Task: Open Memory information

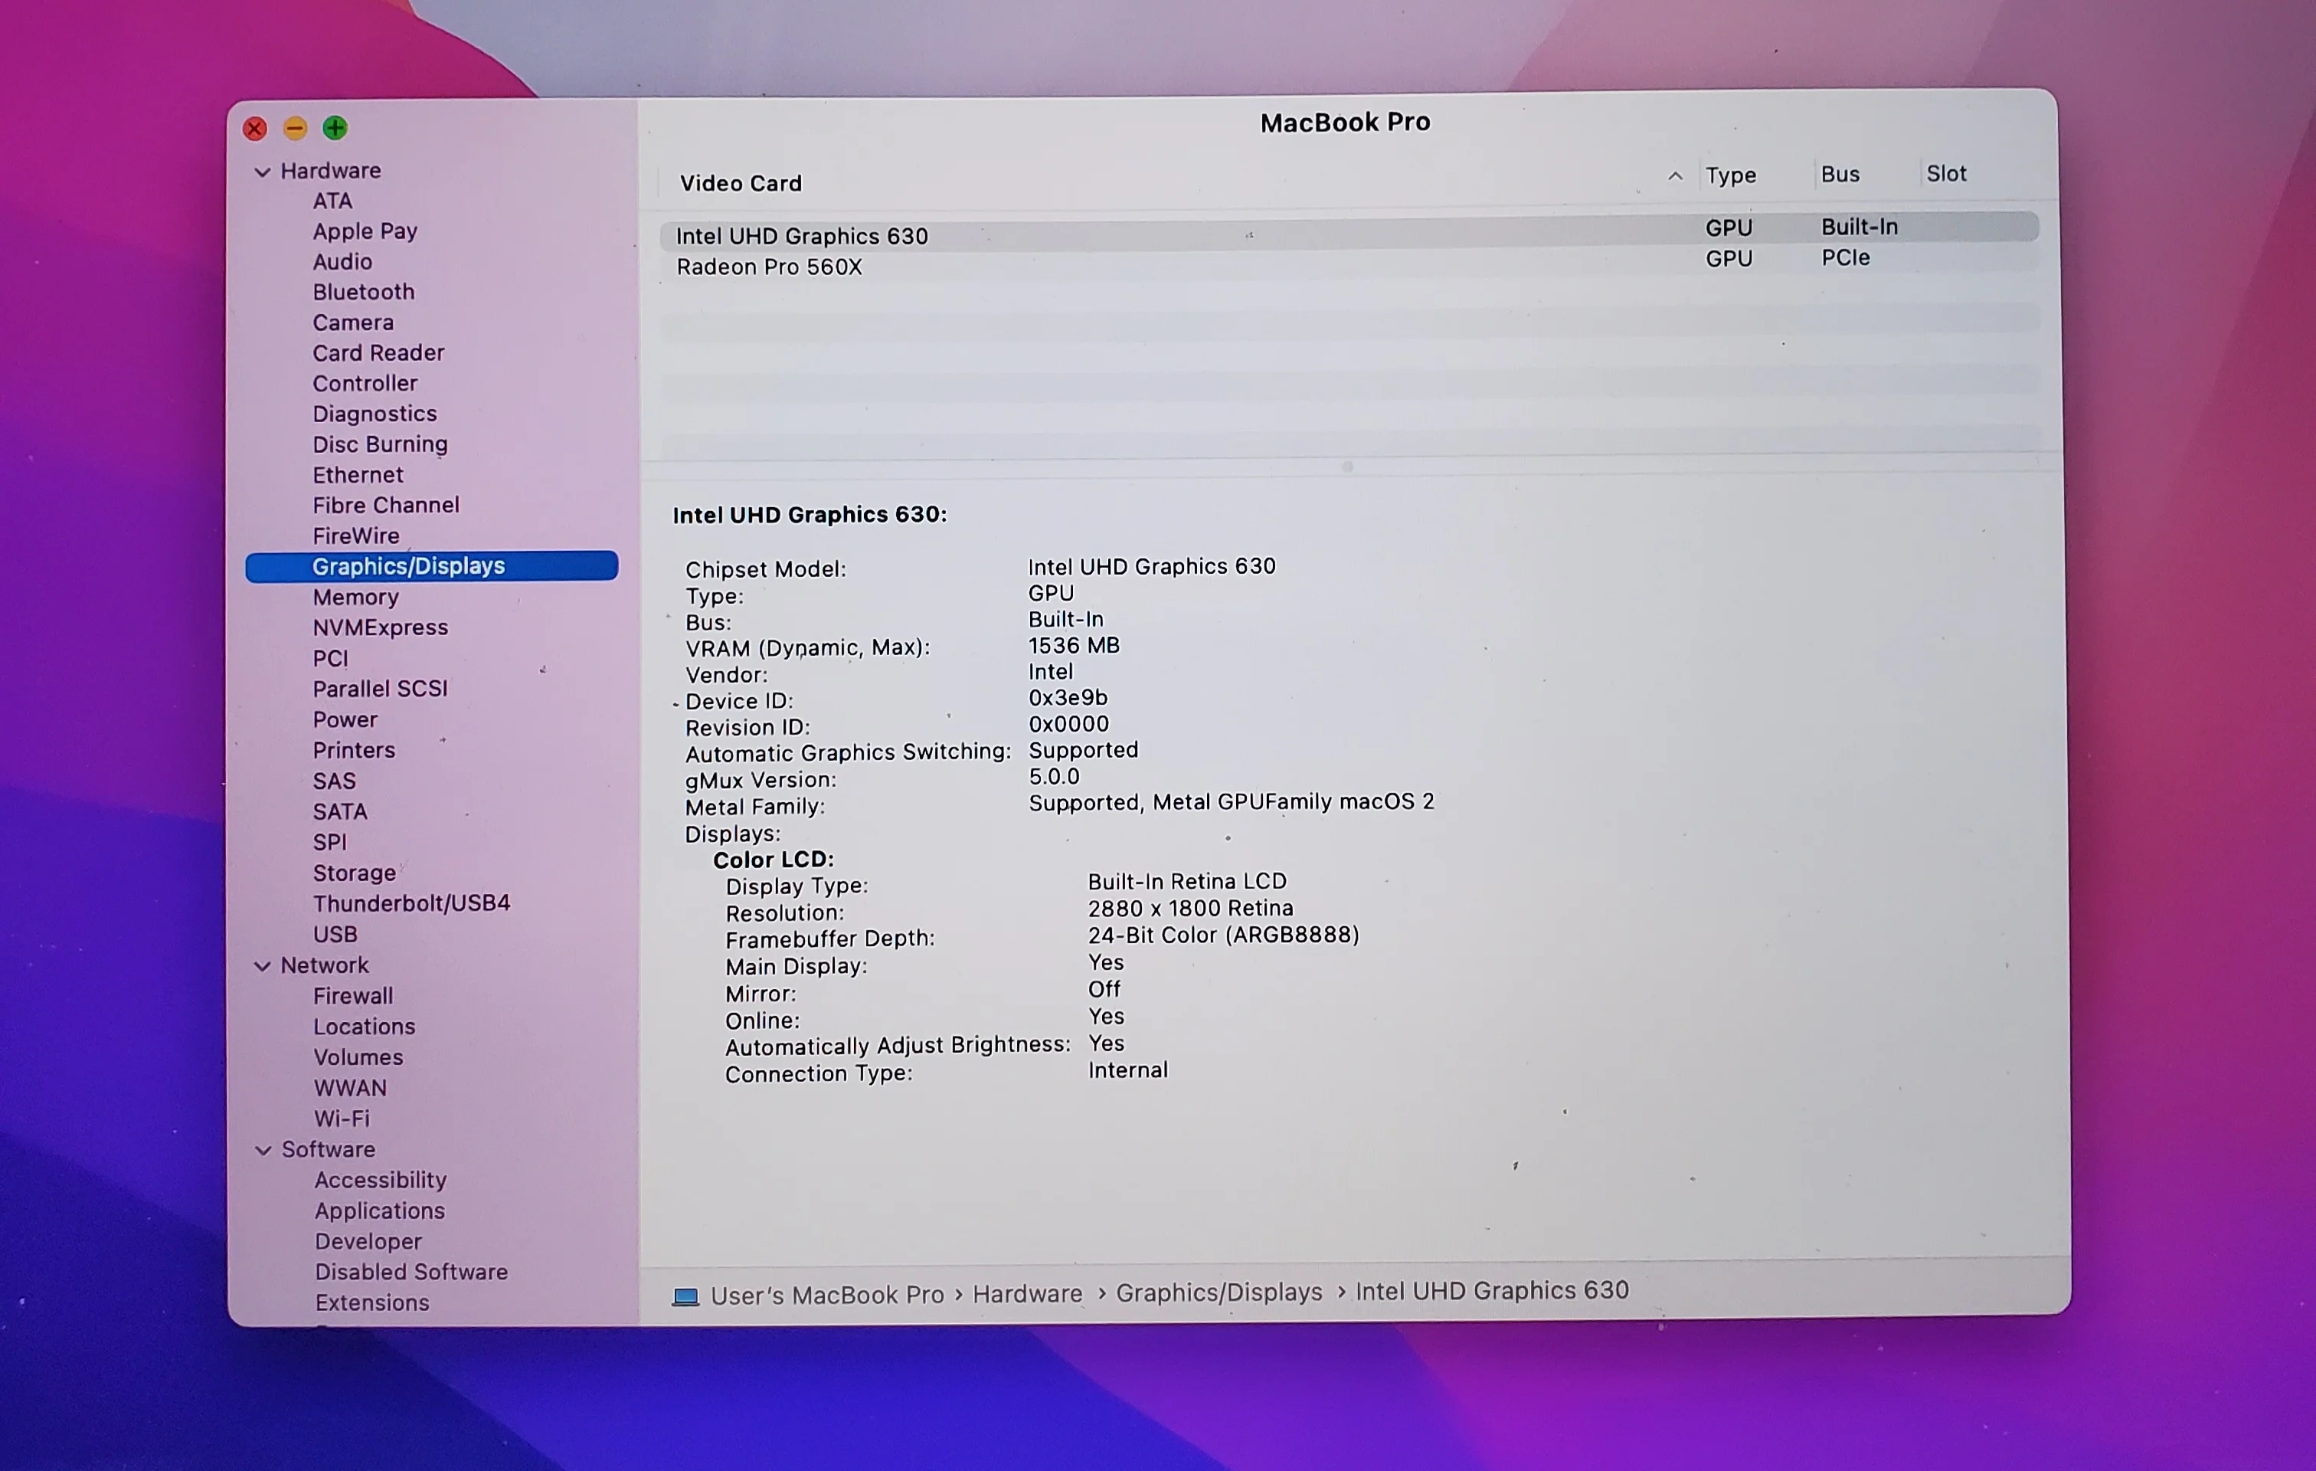Action: point(355,598)
